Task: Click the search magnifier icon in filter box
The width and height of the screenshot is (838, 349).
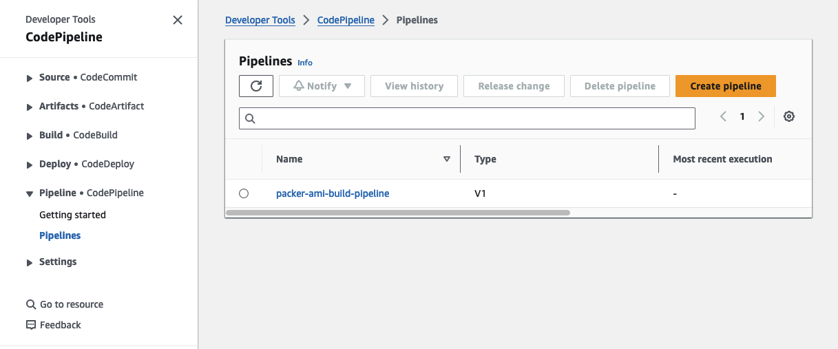Action: 250,118
